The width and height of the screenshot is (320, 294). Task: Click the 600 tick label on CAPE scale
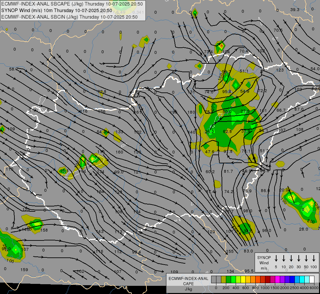point(245,288)
